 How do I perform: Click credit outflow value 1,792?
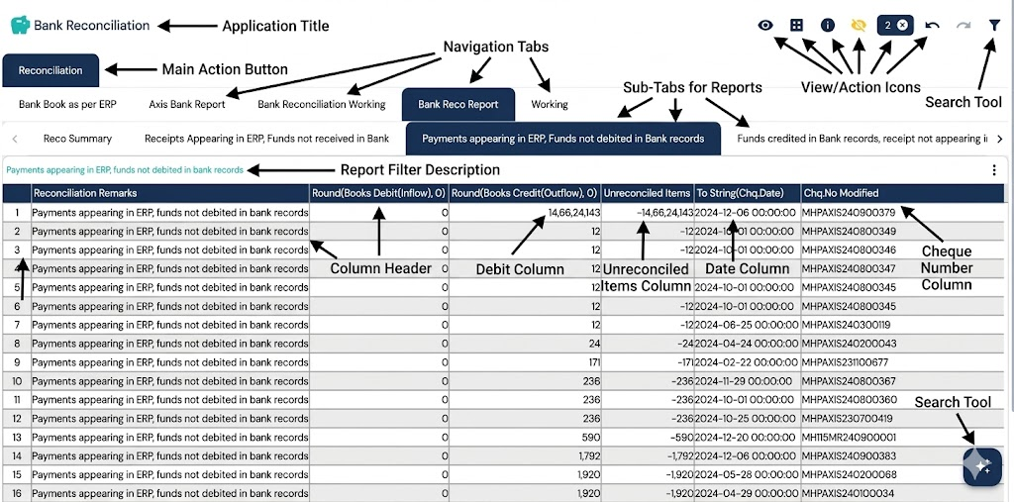590,456
